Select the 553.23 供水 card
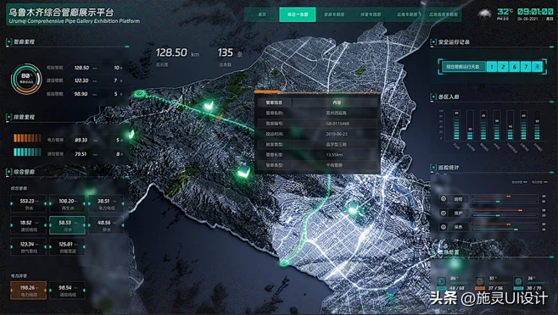558x315 pixels. (x=29, y=204)
